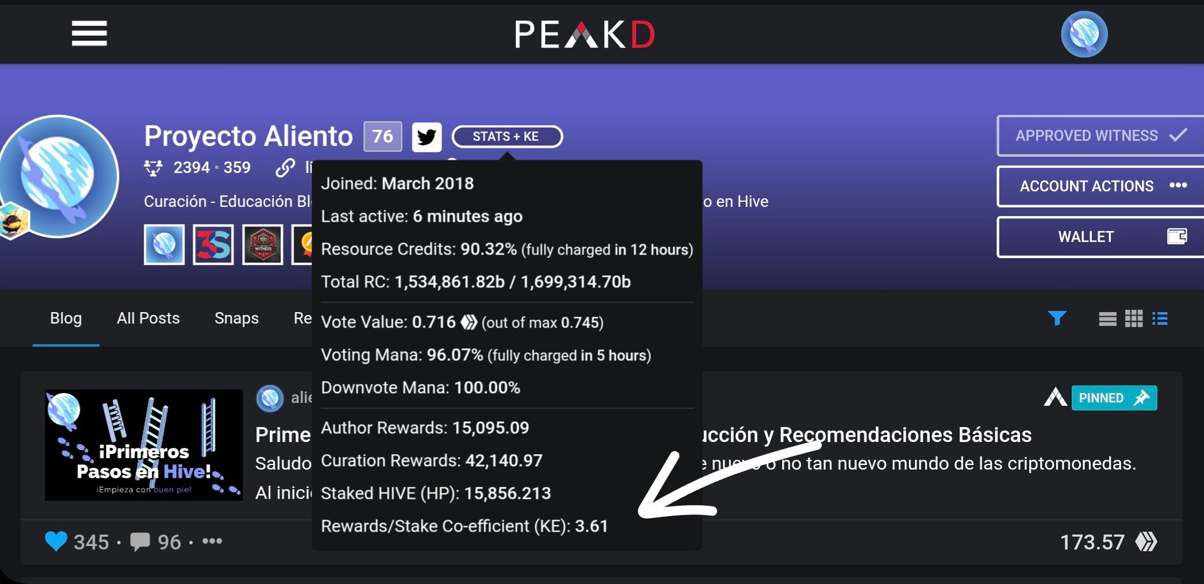Click the STATS + KE pill

click(x=507, y=137)
